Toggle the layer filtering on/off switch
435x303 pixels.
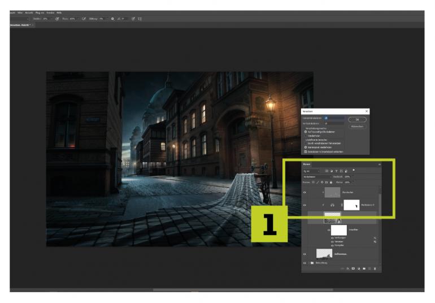[354, 170]
